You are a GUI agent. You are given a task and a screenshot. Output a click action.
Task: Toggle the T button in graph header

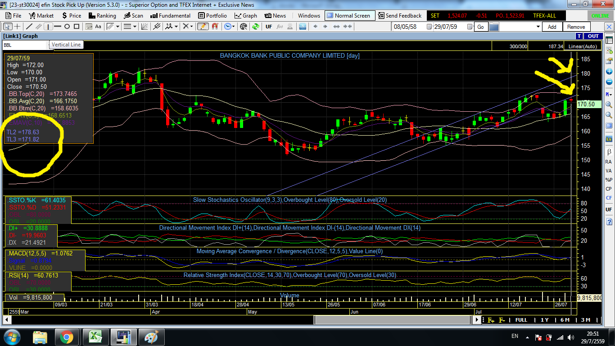pos(580,36)
